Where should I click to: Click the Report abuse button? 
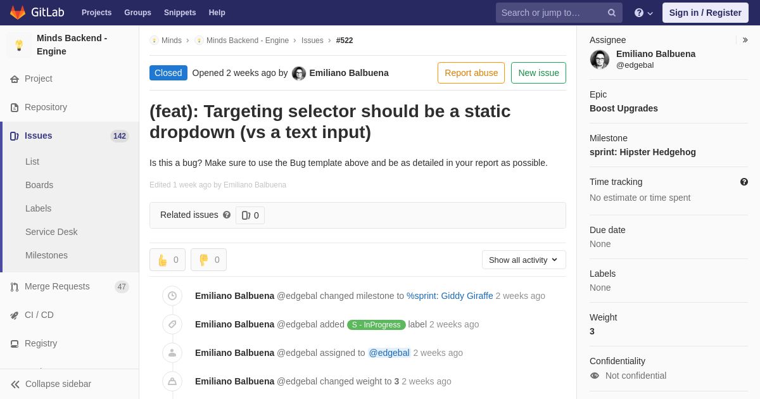pos(471,73)
